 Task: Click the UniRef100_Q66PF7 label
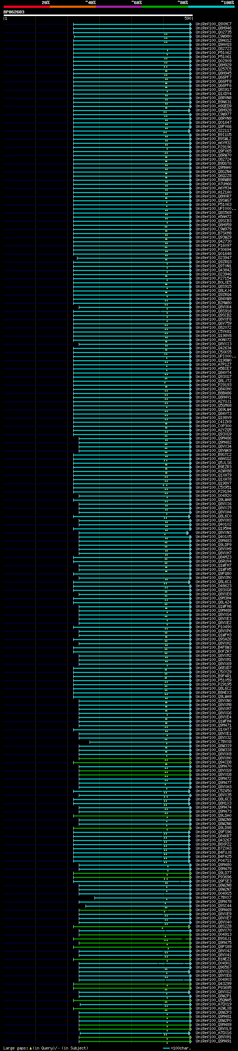[x=213, y=77]
